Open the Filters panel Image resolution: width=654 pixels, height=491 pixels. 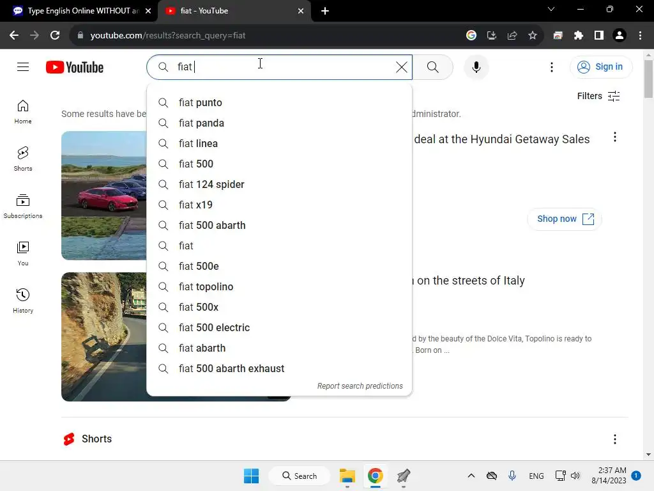tap(598, 96)
